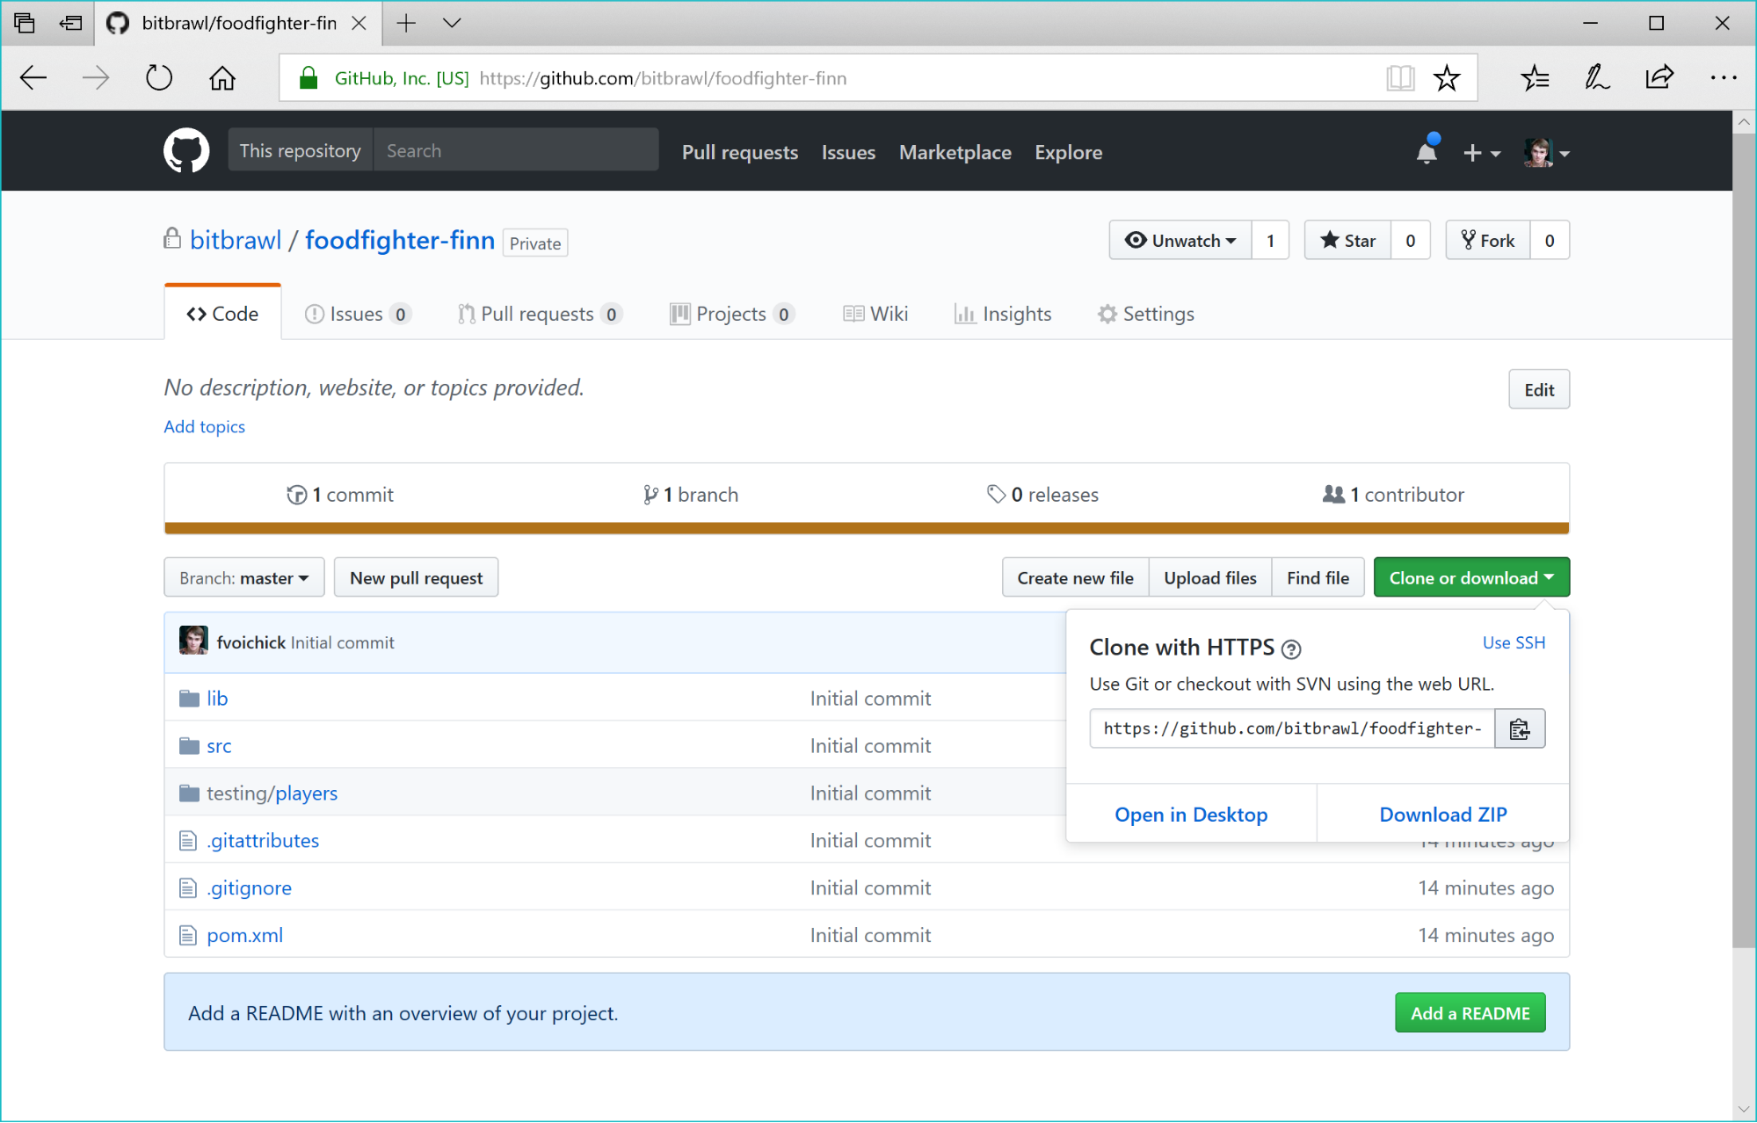View the 1 commit history
The image size is (1757, 1123).
tap(340, 495)
